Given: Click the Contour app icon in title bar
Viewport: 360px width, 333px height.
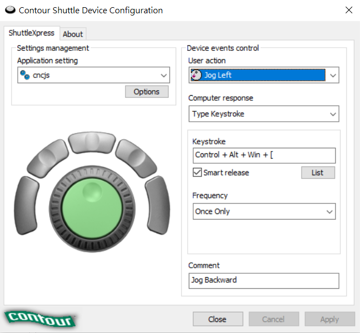Looking at the screenshot, I should (x=9, y=10).
